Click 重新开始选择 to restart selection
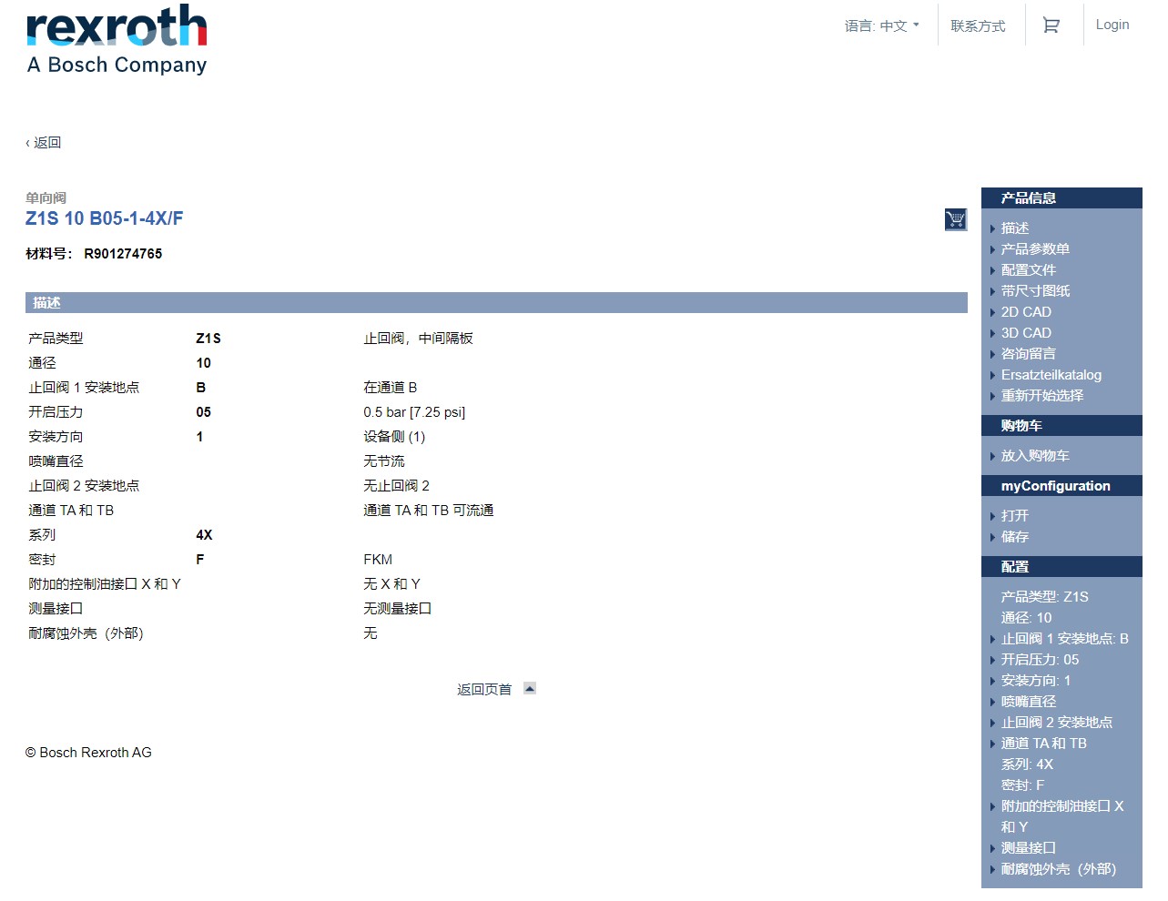This screenshot has width=1168, height=901. (1042, 395)
